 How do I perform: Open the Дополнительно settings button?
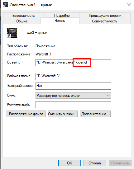[x=95, y=114]
